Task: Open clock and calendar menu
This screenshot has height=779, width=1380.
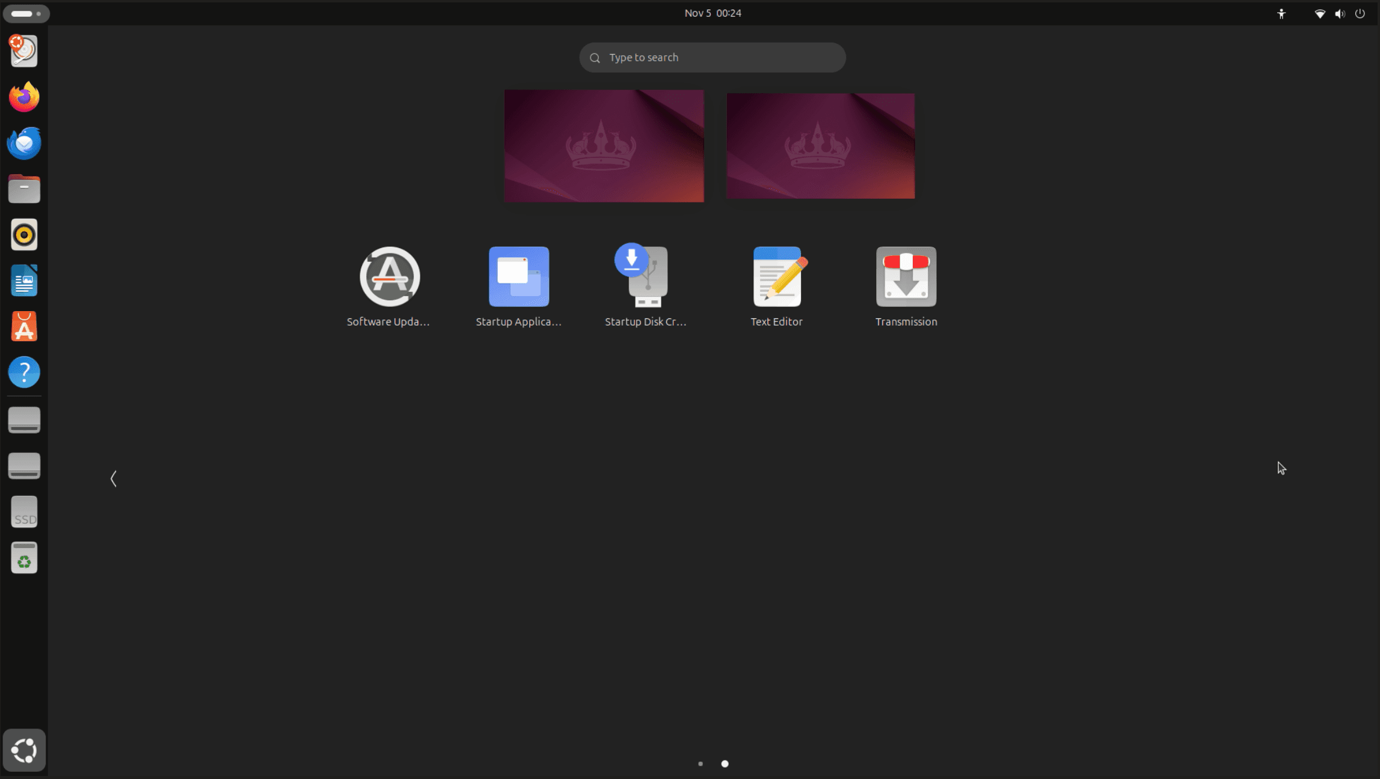Action: click(x=713, y=13)
